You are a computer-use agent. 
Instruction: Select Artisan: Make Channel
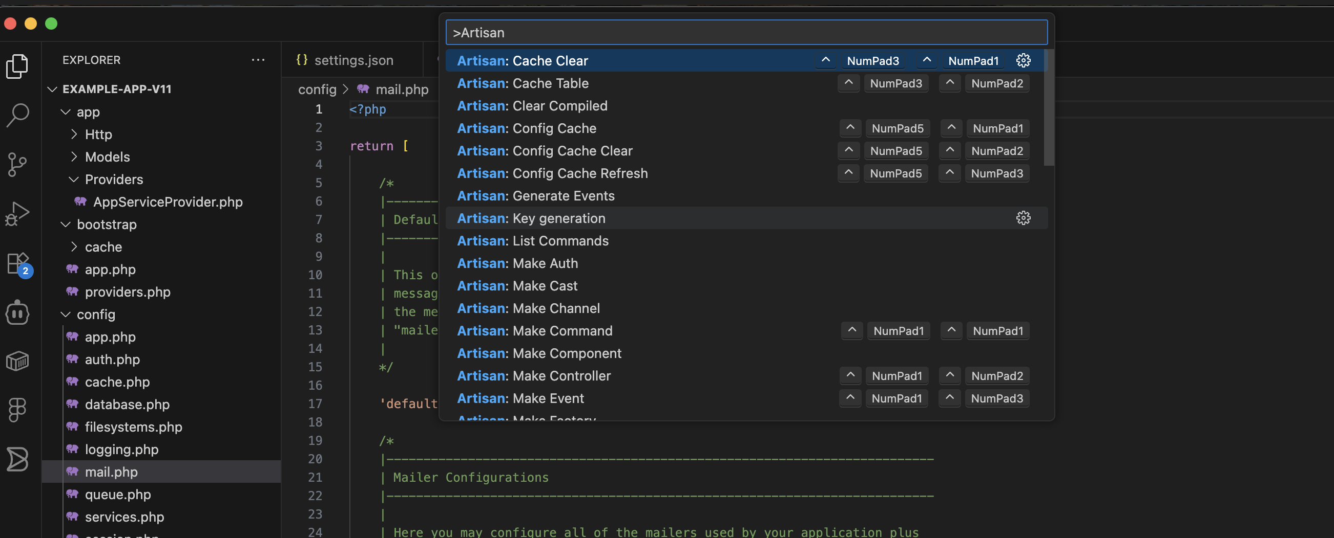746,308
